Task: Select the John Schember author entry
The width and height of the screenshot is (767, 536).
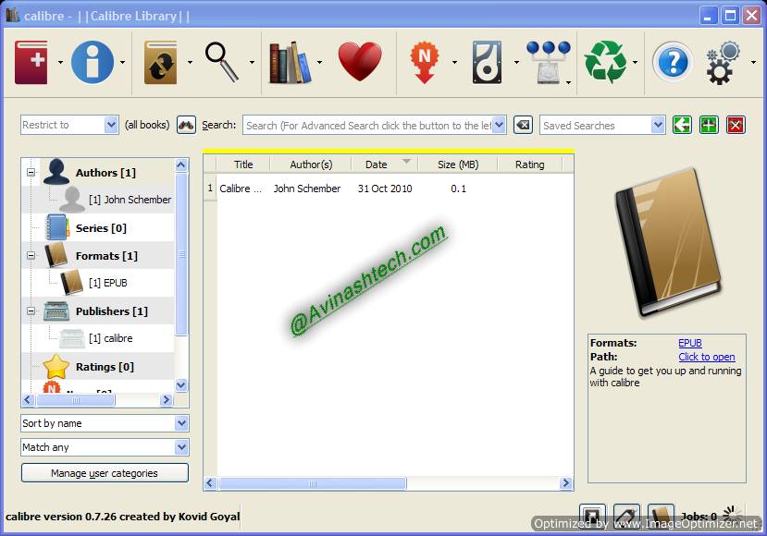Action: pos(130,200)
